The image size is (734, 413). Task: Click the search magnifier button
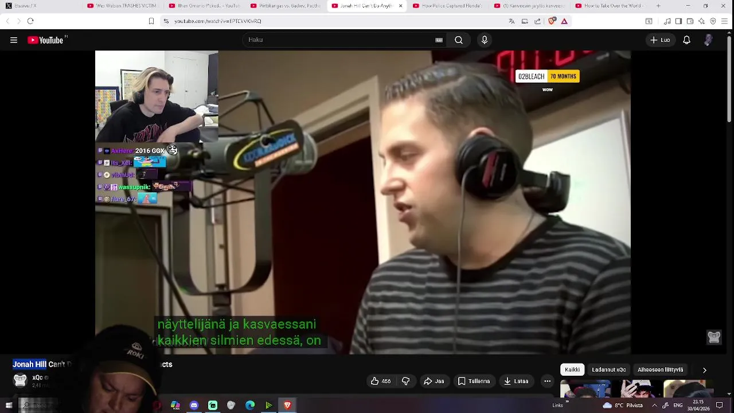[x=459, y=40]
